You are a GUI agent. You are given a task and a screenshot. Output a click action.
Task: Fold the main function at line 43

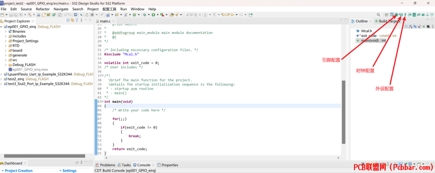point(102,101)
